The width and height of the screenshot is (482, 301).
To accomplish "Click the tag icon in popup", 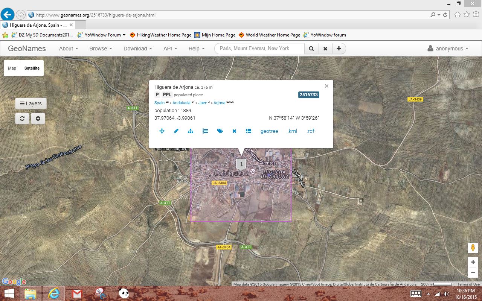I will (220, 131).
